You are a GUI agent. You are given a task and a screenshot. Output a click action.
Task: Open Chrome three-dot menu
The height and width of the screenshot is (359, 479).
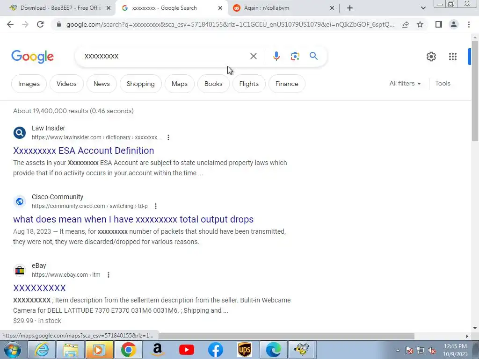pyautogui.click(x=469, y=24)
